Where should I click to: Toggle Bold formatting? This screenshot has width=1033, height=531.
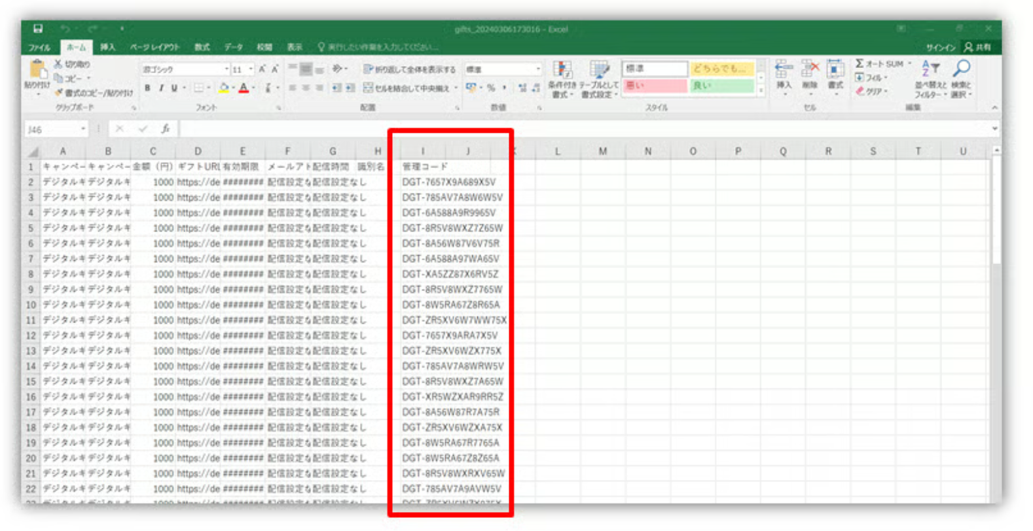pyautogui.click(x=147, y=88)
